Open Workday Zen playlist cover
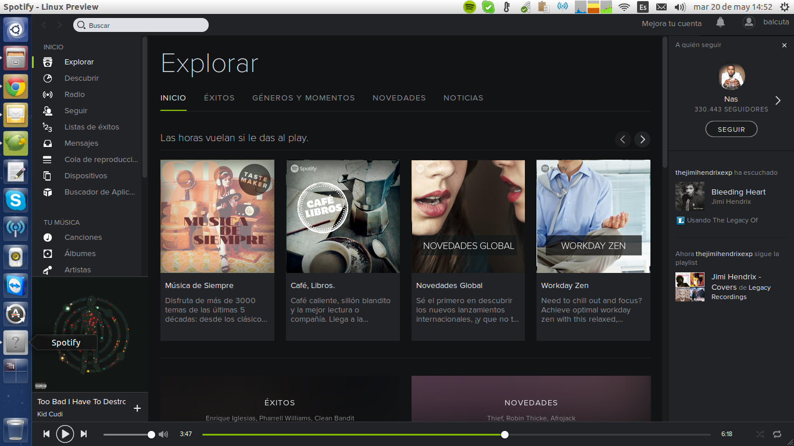794x446 pixels. (593, 217)
